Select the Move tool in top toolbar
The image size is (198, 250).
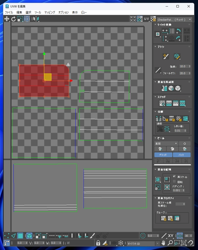coord(7,19)
